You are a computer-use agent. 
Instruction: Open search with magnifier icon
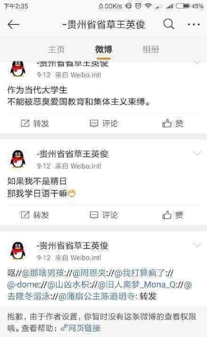pos(168,24)
